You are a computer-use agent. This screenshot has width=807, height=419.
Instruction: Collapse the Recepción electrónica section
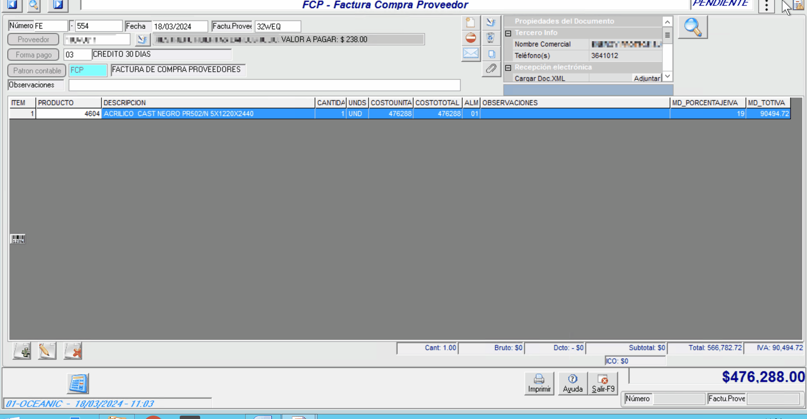508,68
